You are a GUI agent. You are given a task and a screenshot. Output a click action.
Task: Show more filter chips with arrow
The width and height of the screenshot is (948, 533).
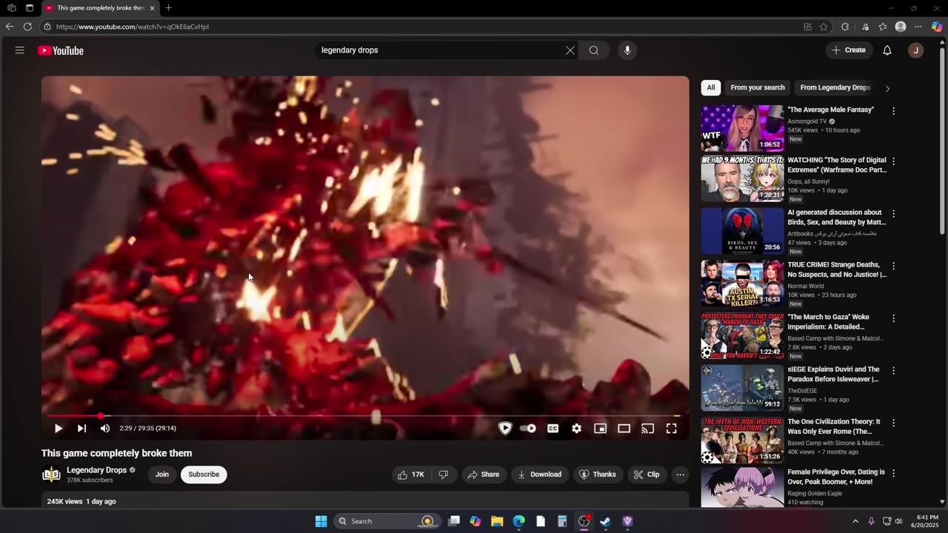pyautogui.click(x=887, y=88)
